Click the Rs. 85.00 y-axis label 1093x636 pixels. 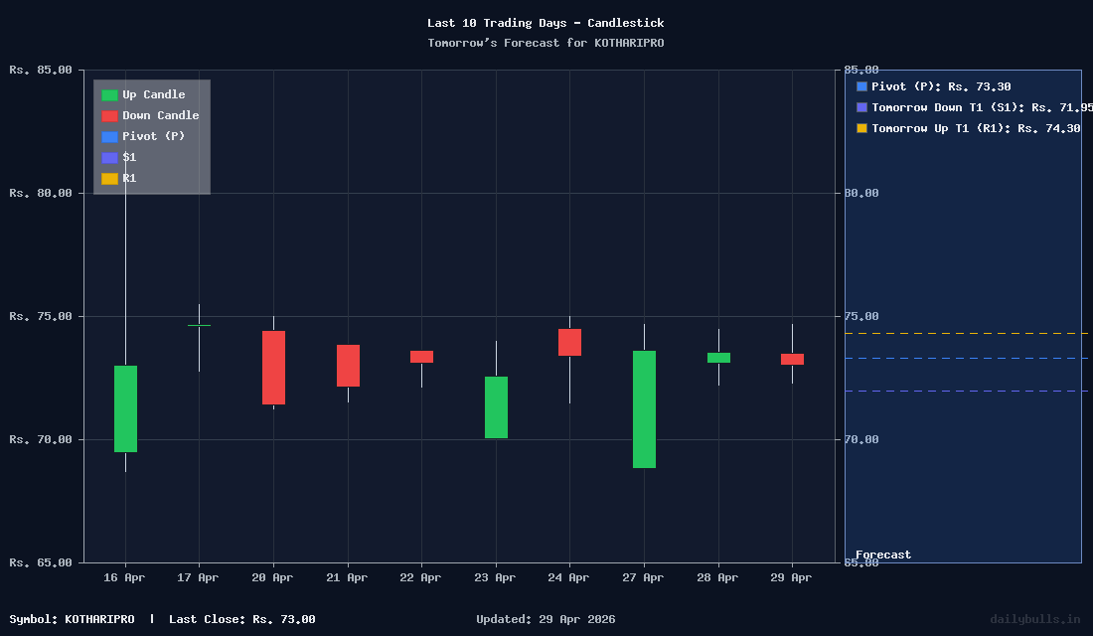[x=40, y=70]
